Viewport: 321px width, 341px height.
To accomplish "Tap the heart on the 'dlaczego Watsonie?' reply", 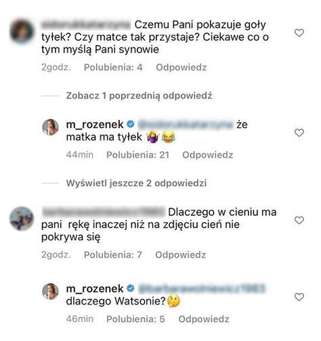I will pyautogui.click(x=299, y=297).
